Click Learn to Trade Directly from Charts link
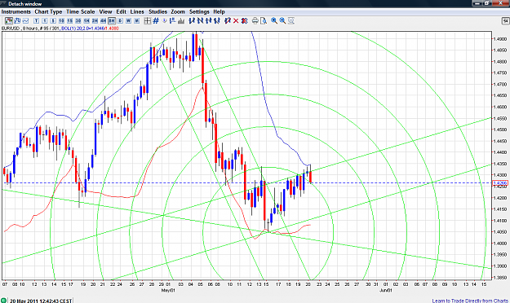Screen dimensions: 510x303 (x=470, y=301)
